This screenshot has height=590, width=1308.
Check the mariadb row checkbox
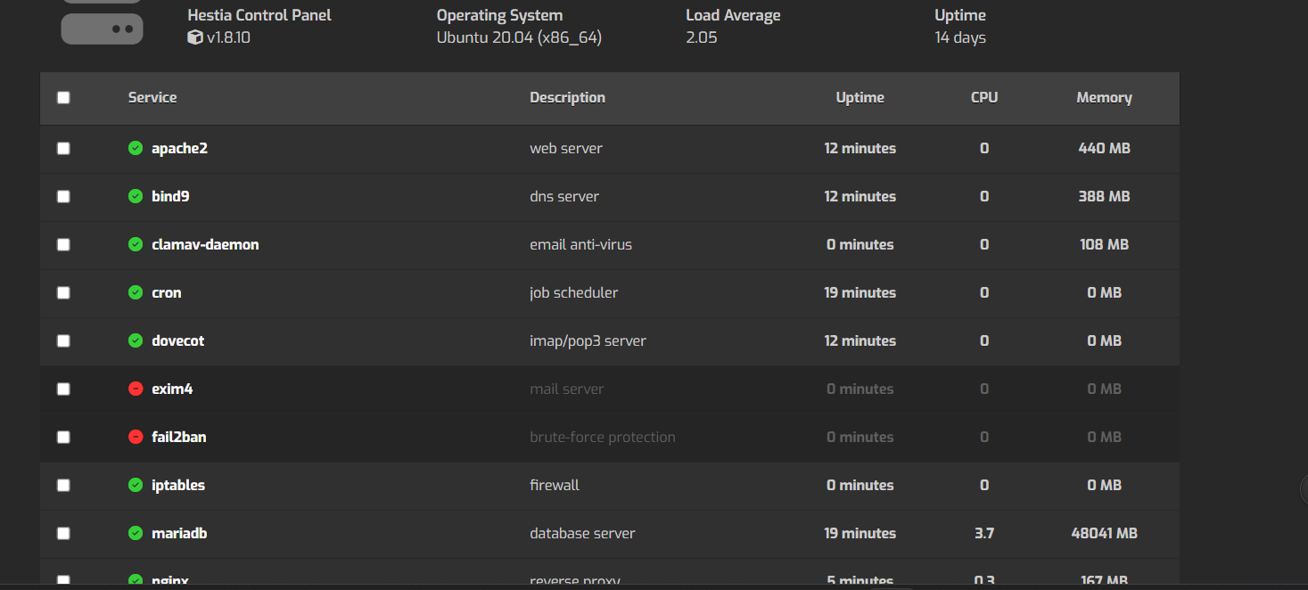[63, 534]
